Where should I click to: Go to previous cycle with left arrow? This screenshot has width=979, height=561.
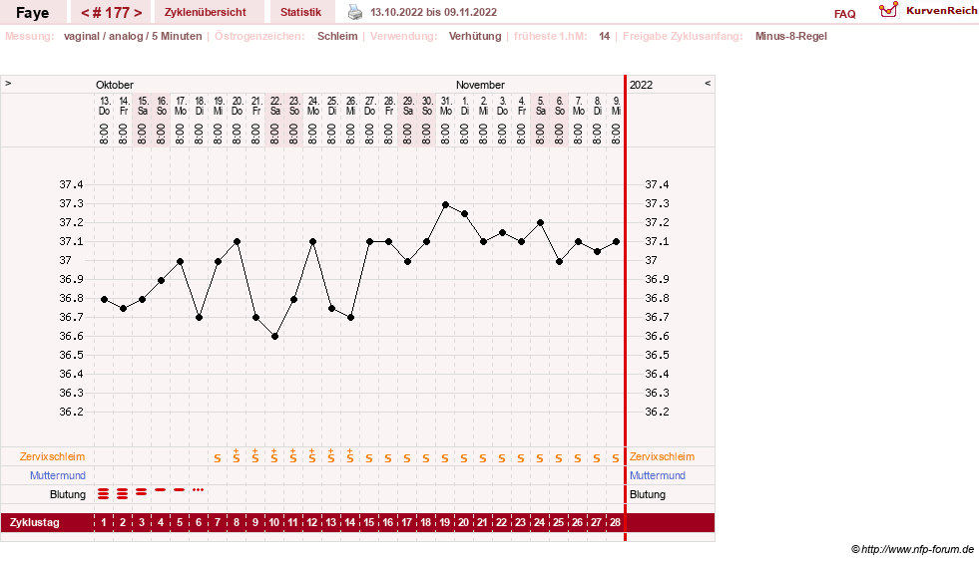point(85,13)
